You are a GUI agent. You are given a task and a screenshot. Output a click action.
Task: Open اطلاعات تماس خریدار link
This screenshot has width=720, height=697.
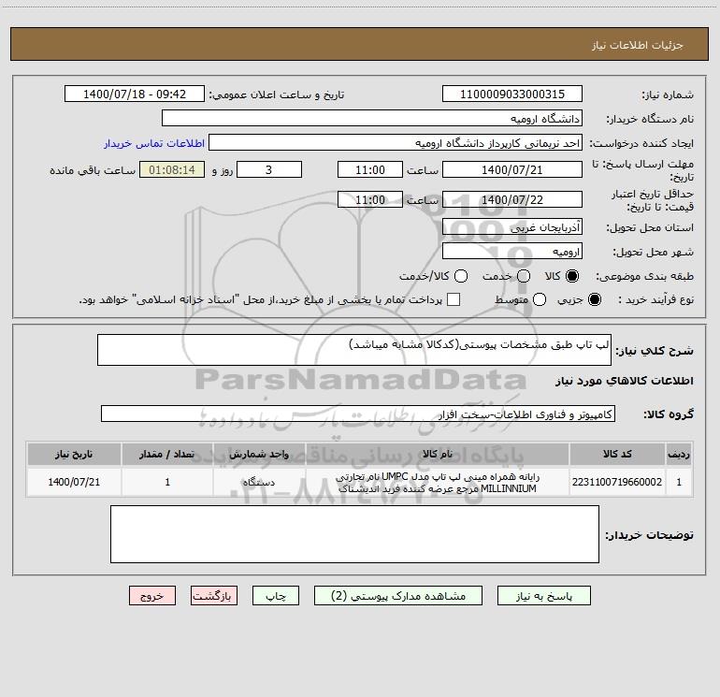tap(154, 143)
